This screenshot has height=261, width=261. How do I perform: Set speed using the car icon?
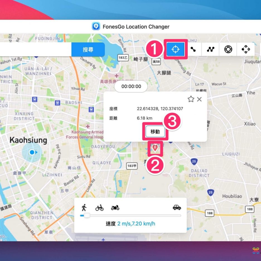177,207
